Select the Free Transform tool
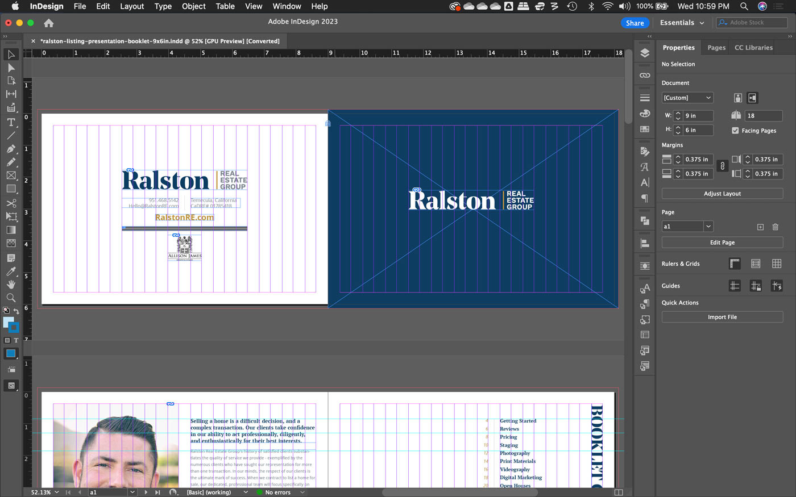Screen dimensions: 796x497 pos(11,216)
